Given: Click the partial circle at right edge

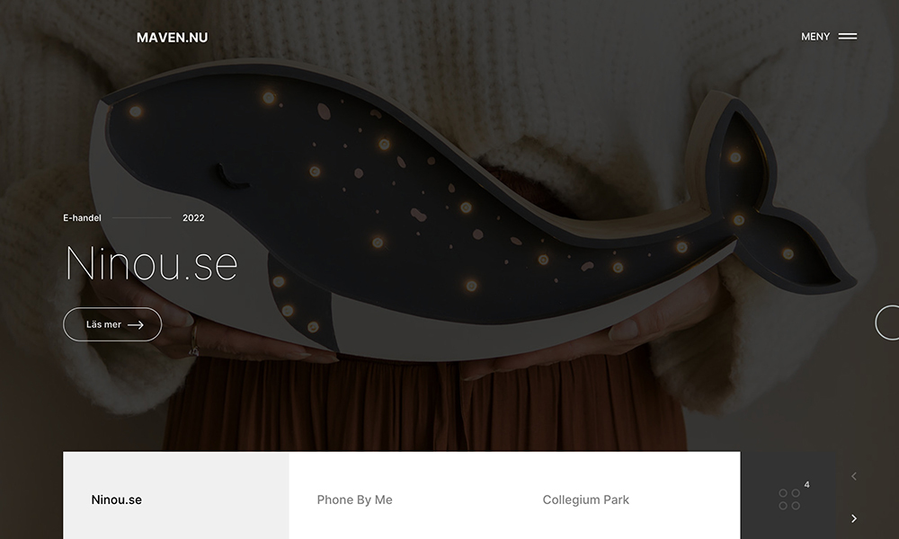Looking at the screenshot, I should (887, 323).
